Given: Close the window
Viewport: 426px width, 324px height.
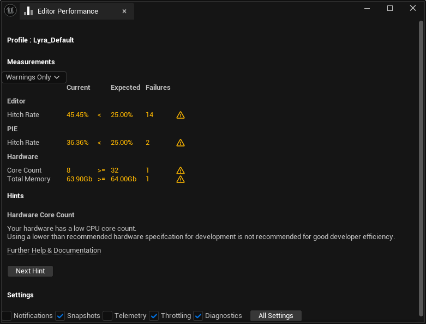Looking at the screenshot, I should click(413, 8).
